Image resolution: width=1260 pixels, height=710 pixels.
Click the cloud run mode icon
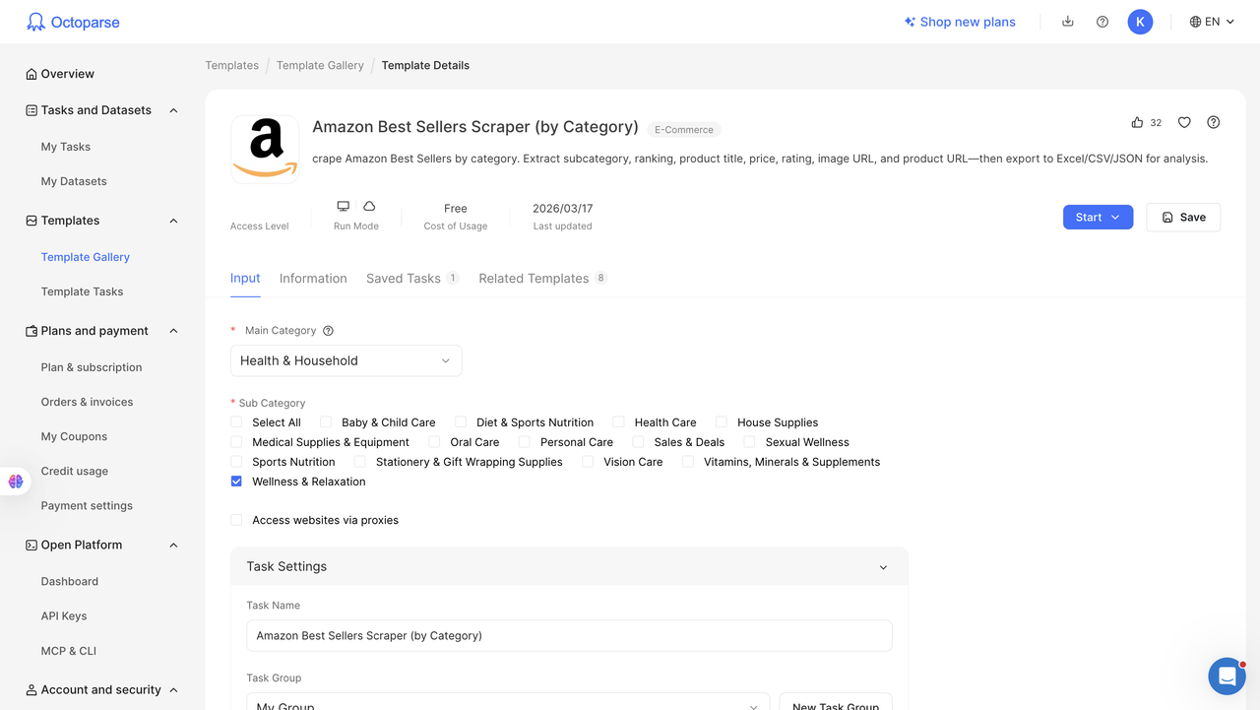pyautogui.click(x=369, y=207)
